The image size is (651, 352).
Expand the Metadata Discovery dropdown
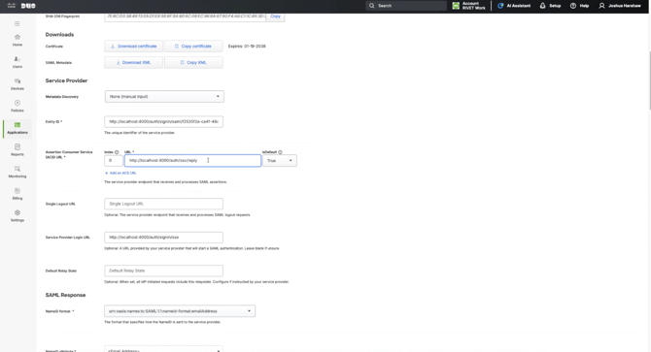point(164,97)
